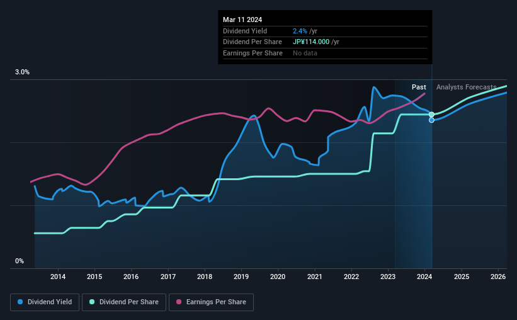The width and height of the screenshot is (517, 320).
Task: Click the JP¥114.000 dividend per share value
Action: 311,42
